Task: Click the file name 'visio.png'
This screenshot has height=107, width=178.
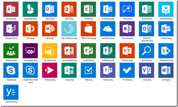Action: point(147,80)
